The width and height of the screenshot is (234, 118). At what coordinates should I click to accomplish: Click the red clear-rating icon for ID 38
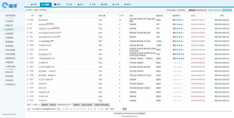tap(174, 28)
